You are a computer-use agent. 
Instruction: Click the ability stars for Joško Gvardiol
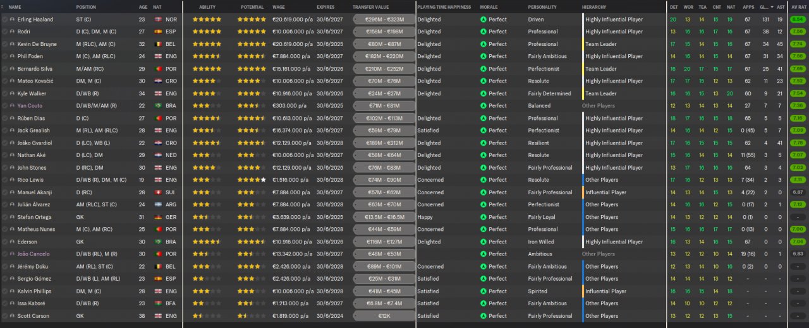click(x=207, y=143)
